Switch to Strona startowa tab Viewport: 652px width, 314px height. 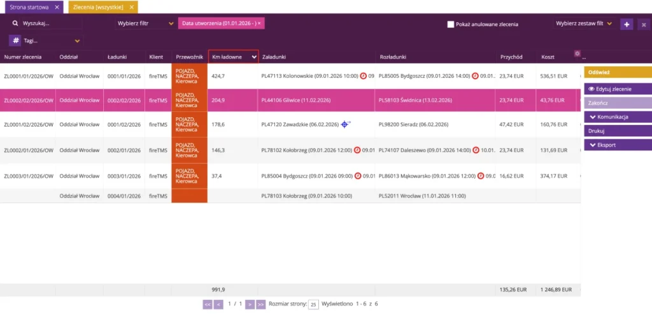pyautogui.click(x=29, y=7)
